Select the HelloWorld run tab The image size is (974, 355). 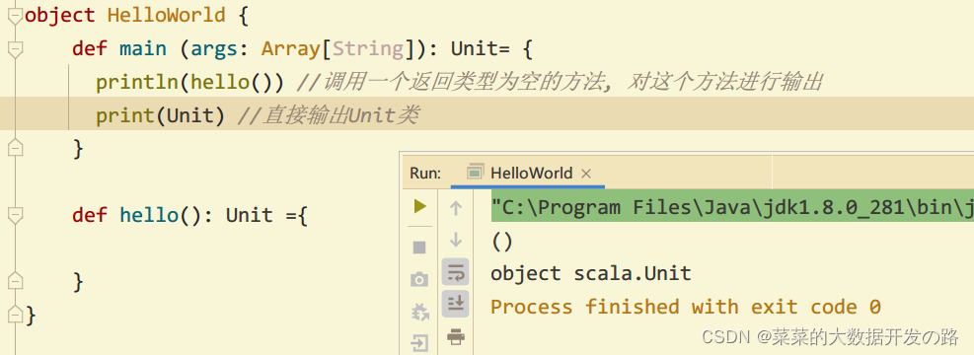(x=527, y=173)
